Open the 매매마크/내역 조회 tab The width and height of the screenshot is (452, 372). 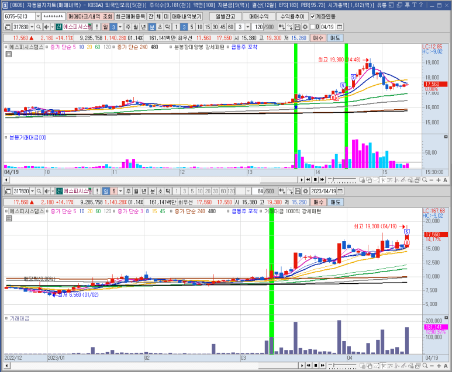click(91, 16)
